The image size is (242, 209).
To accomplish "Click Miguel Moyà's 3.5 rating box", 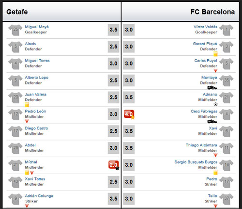I will (x=113, y=30).
